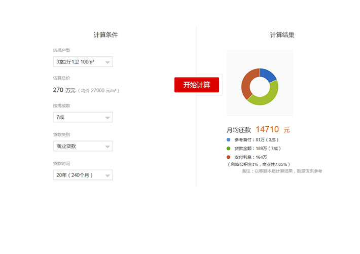Viewport: 360px width, 254px height.
Task: Click the 14710 monthly payment value
Action: pyautogui.click(x=267, y=129)
